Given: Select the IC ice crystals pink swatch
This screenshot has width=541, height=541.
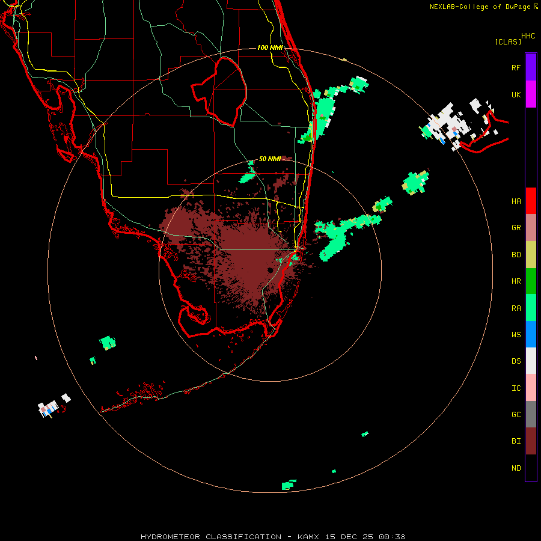Looking at the screenshot, I should 531,388.
